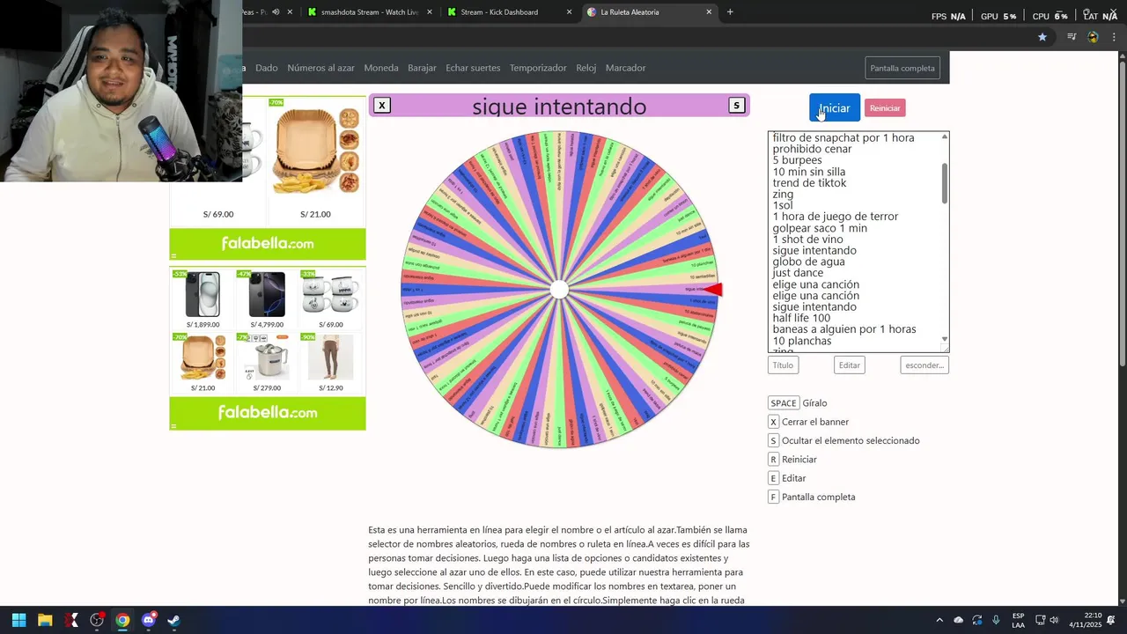Click the esconder... button
This screenshot has width=1127, height=634.
[x=924, y=365]
